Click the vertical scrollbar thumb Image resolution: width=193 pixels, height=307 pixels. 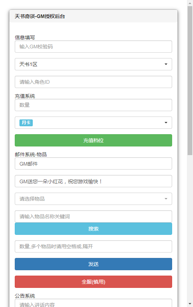point(190,80)
